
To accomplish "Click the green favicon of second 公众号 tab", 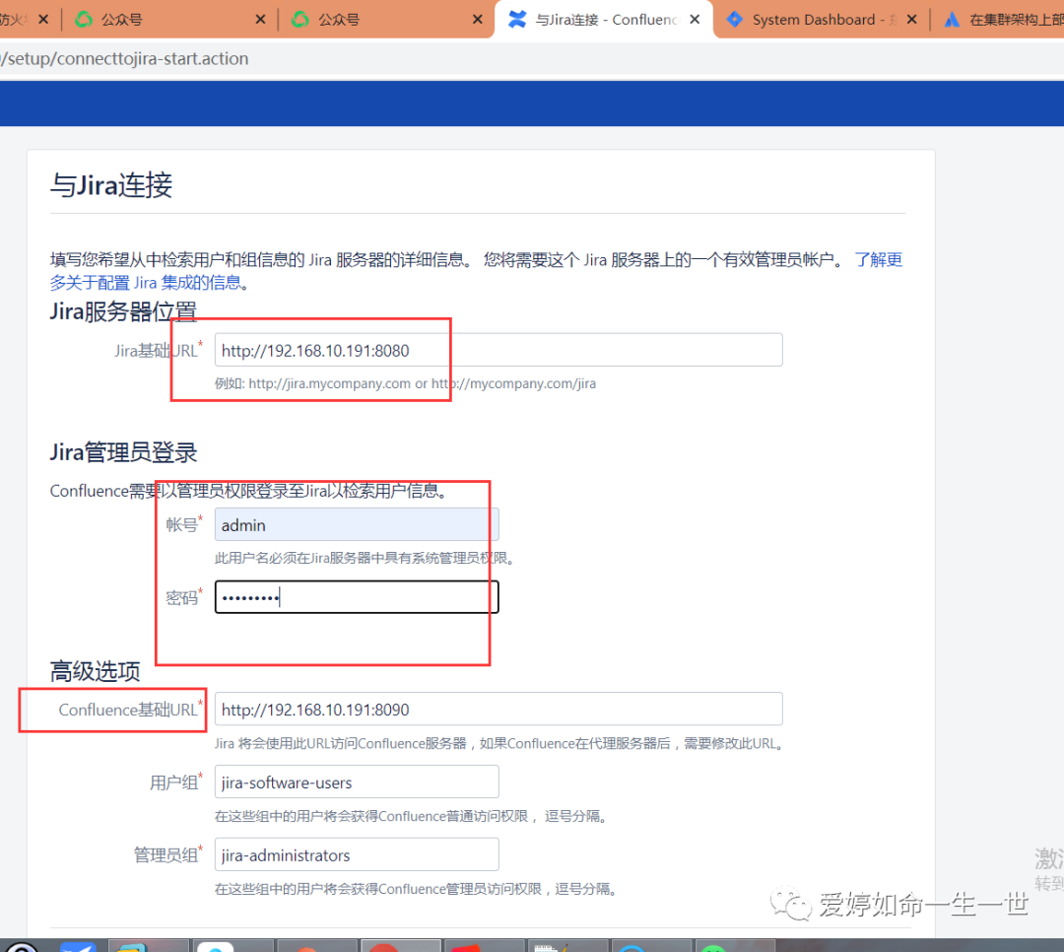I will (x=299, y=20).
